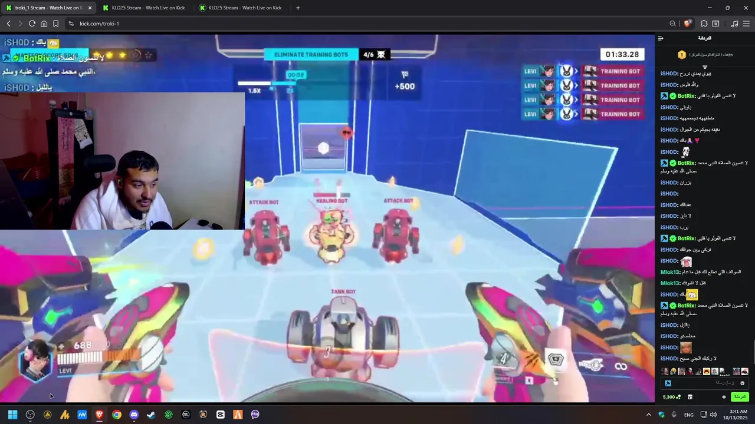The image size is (755, 424).
Task: Open media control music note icon
Action: tap(734, 24)
